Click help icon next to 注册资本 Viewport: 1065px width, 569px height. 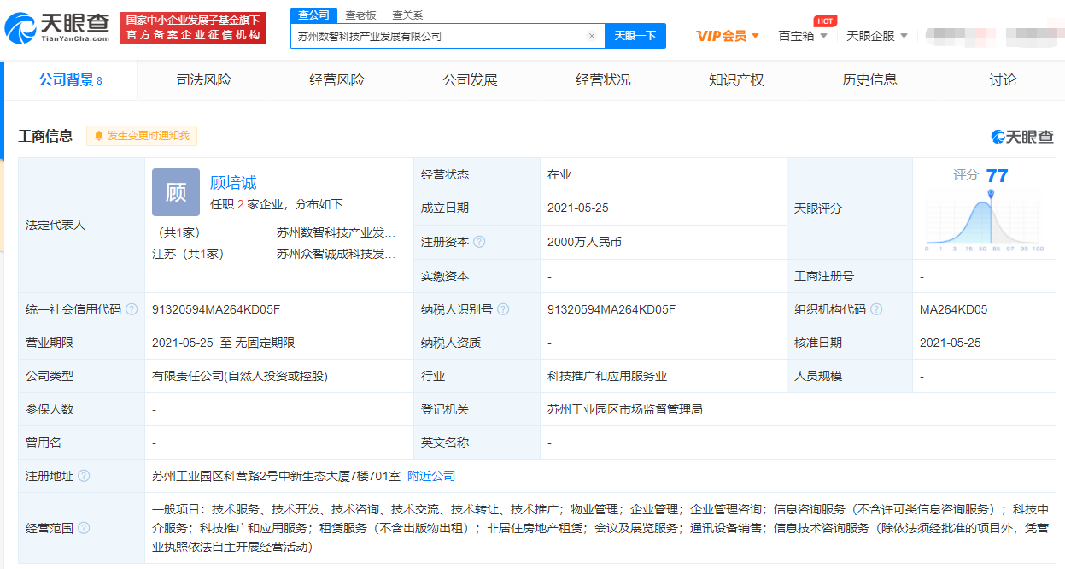tap(479, 242)
